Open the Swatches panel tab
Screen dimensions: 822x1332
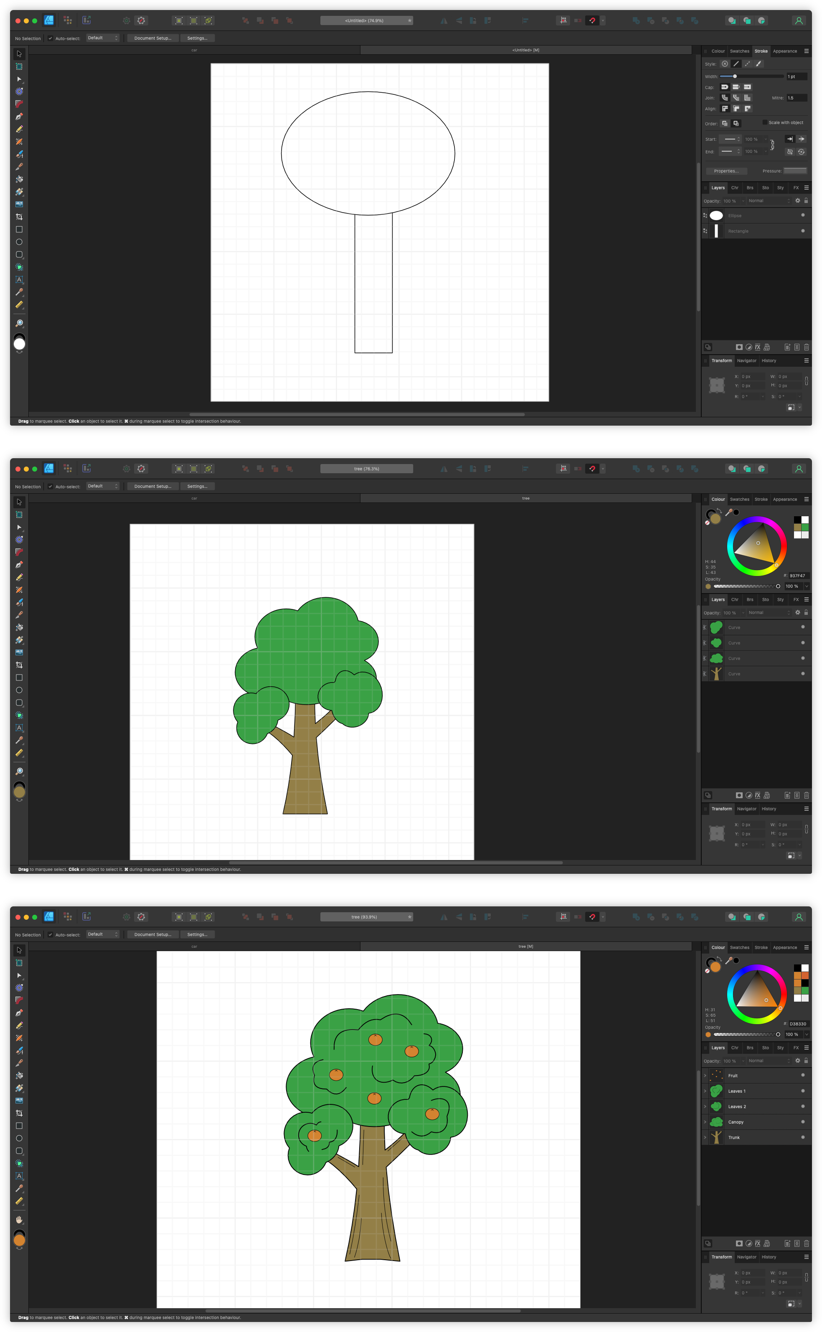point(739,51)
